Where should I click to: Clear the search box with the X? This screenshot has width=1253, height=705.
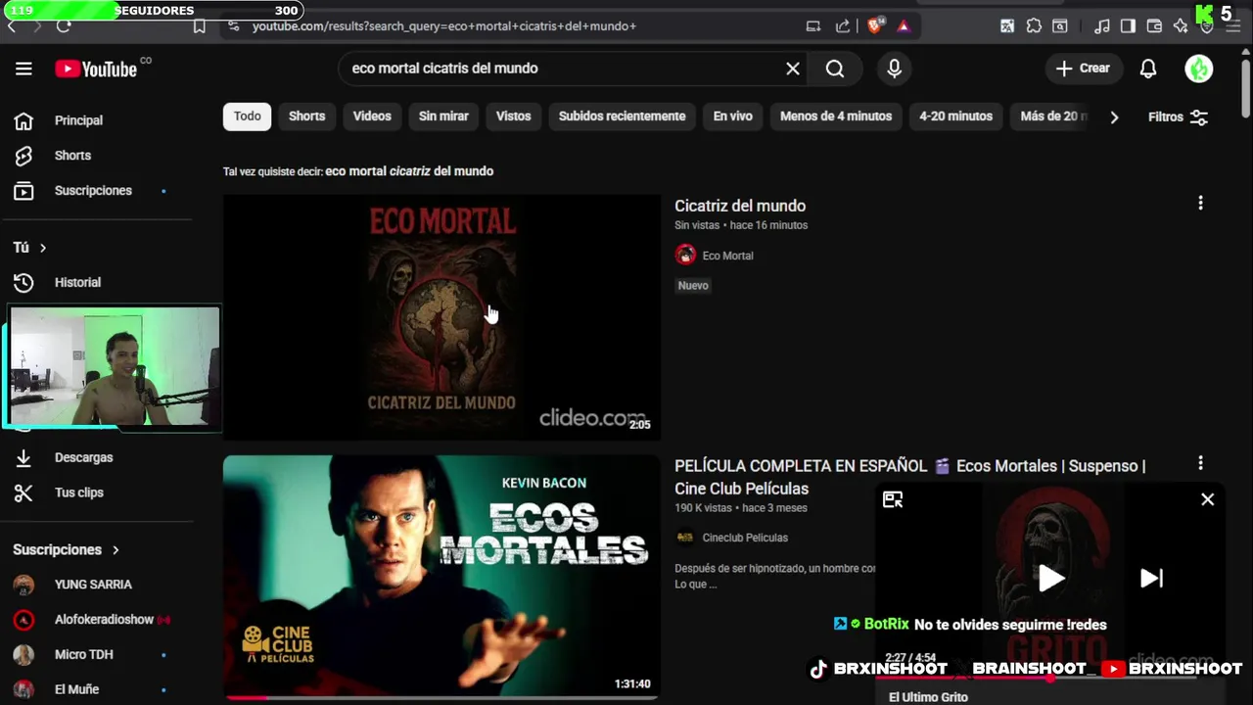[x=793, y=69]
